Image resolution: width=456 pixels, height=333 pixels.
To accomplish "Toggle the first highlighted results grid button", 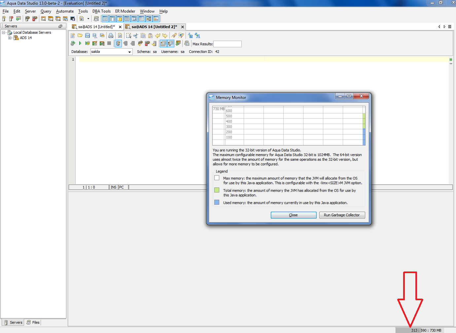I will coord(163,43).
